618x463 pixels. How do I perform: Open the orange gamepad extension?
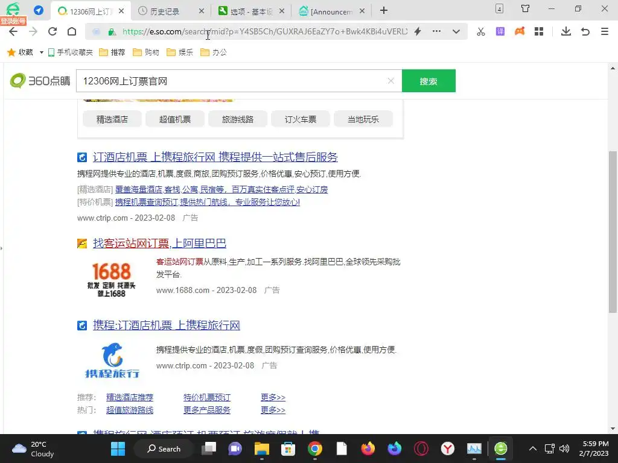pyautogui.click(x=520, y=31)
